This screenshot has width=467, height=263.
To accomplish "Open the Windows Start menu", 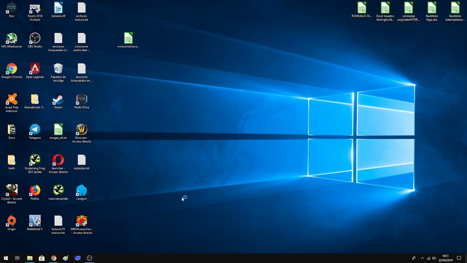I will (x=5, y=258).
